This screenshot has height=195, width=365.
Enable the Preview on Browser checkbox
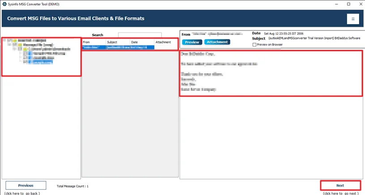[254, 45]
